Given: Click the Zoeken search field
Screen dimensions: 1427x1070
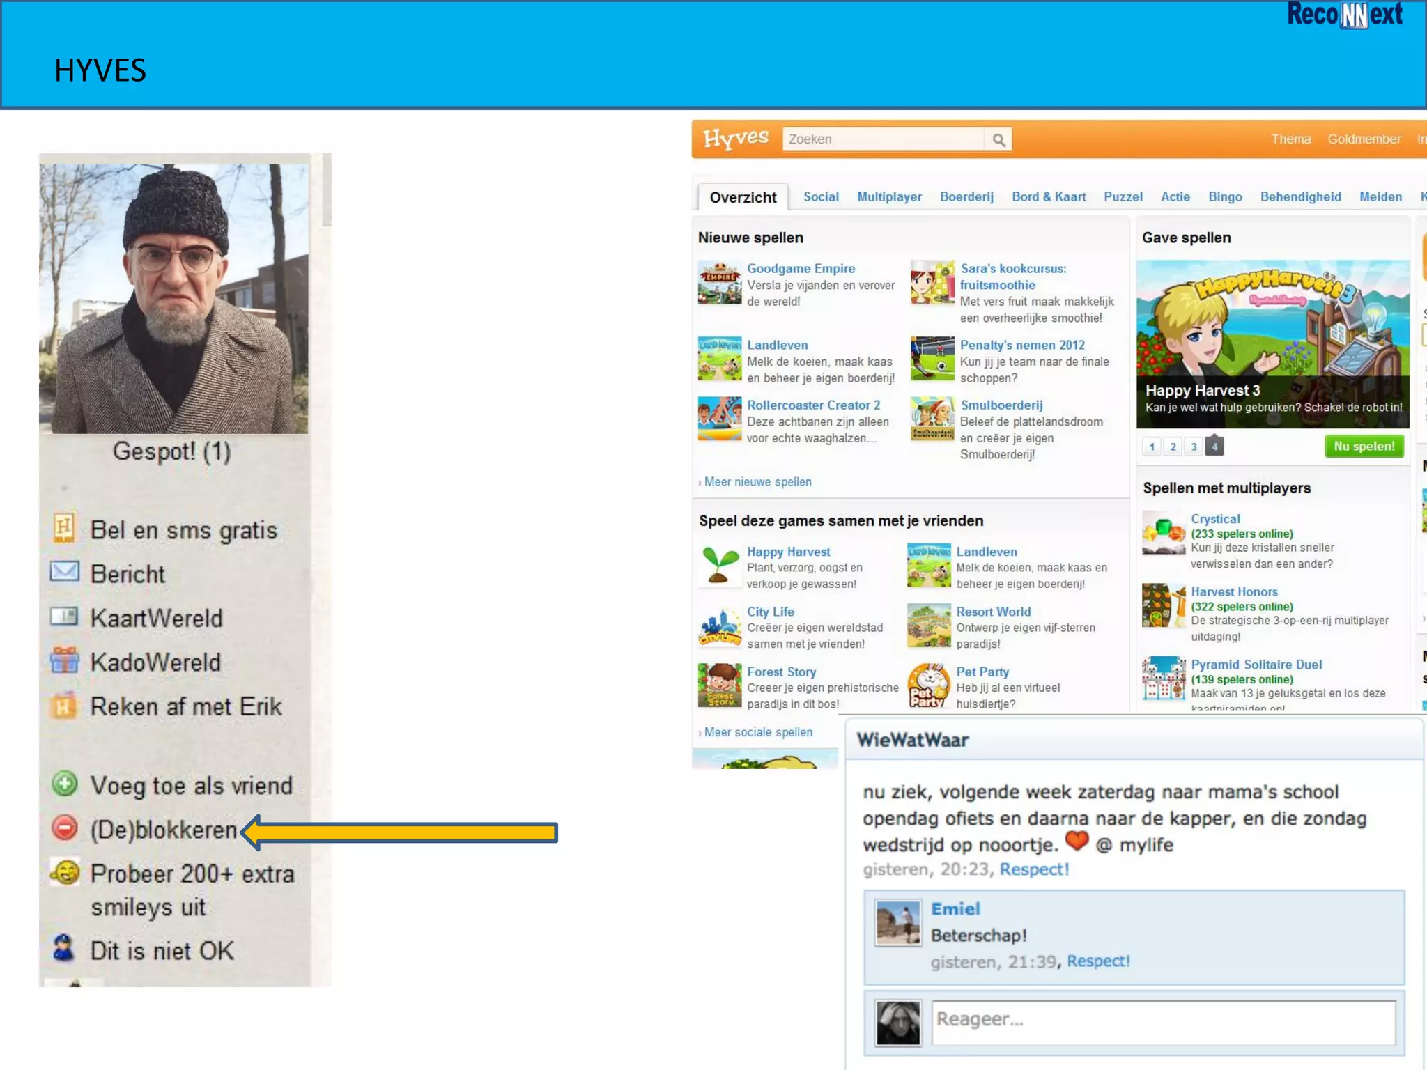Looking at the screenshot, I should [x=884, y=139].
